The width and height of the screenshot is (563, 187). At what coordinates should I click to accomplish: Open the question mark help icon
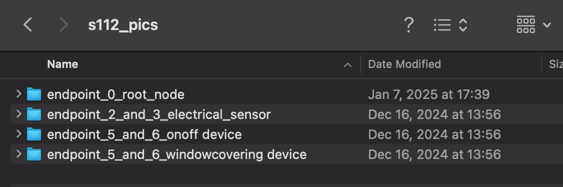click(x=408, y=25)
